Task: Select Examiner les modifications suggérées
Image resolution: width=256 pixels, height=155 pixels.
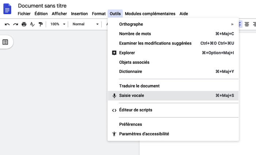Action: 173,43
